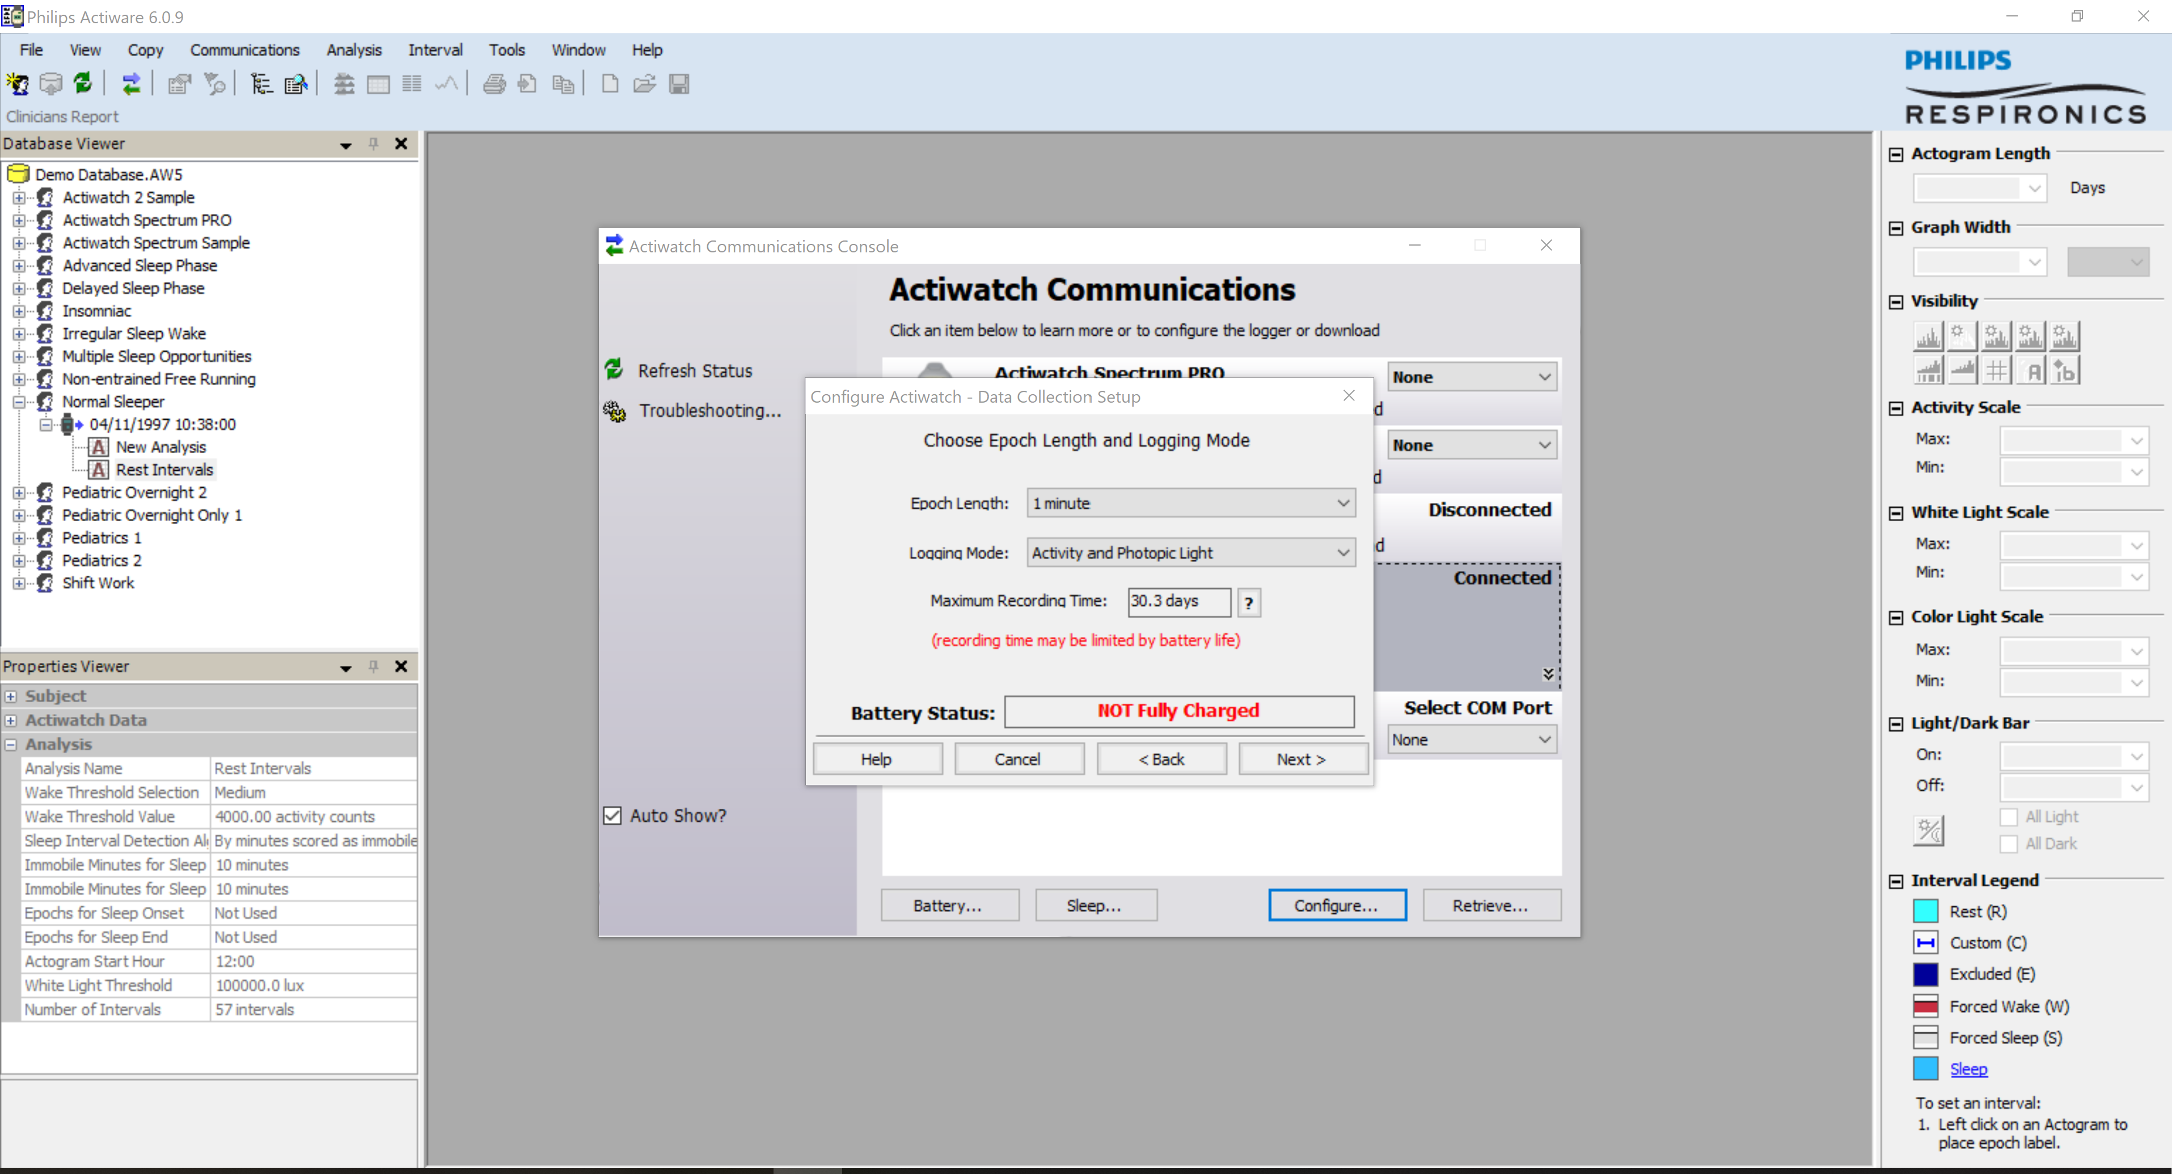
Task: Open the Communications menu
Action: (244, 50)
